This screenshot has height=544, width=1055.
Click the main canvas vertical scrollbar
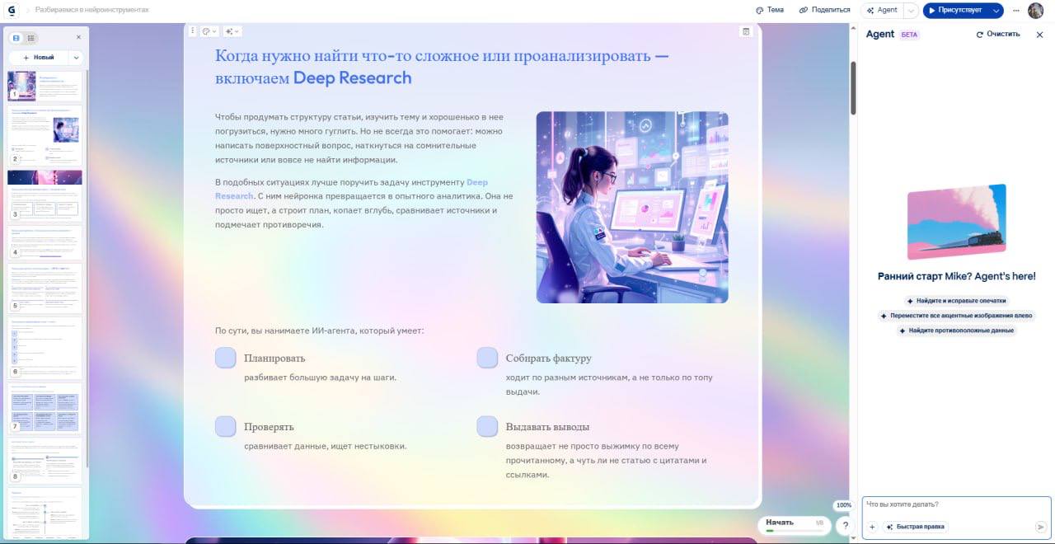click(x=853, y=87)
